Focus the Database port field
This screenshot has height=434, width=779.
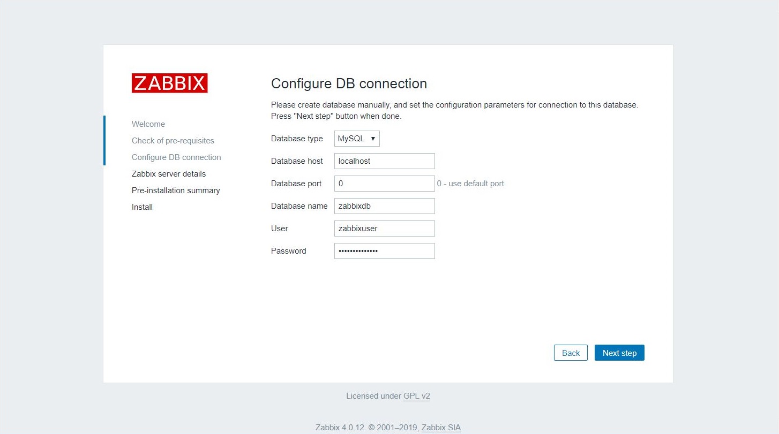384,184
